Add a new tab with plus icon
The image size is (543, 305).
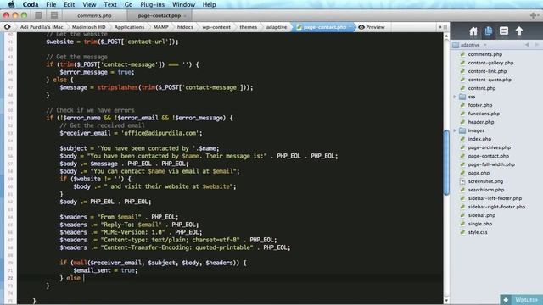(x=534, y=15)
